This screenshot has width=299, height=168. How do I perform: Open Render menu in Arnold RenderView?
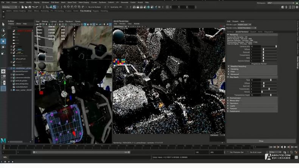point(137,23)
